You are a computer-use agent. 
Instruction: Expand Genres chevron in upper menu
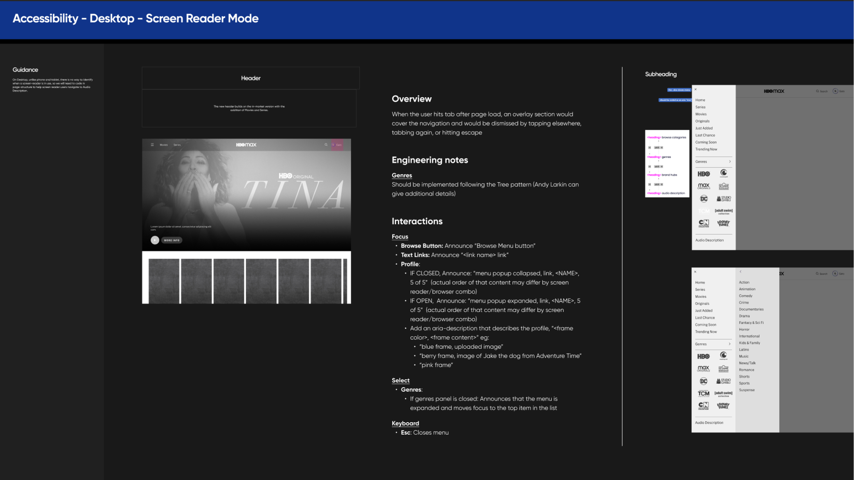(x=730, y=161)
